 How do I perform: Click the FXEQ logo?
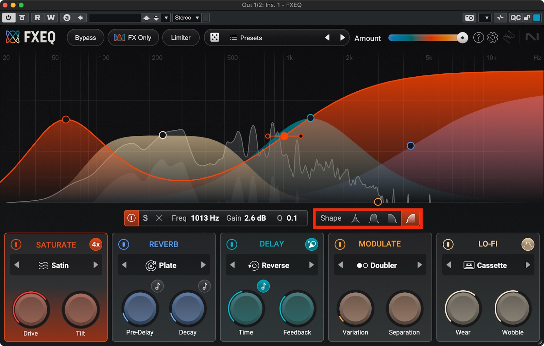31,37
